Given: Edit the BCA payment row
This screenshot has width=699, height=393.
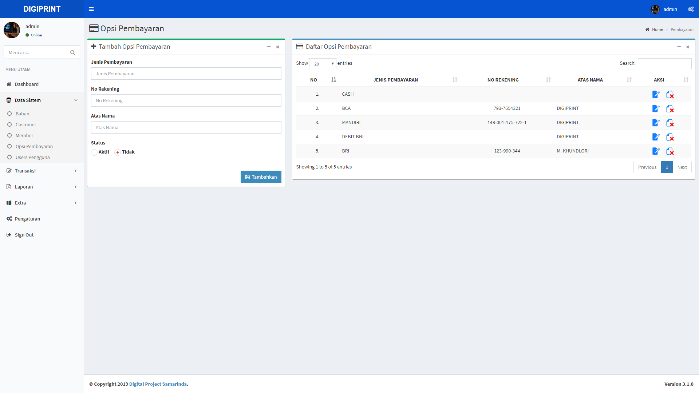Looking at the screenshot, I should point(656,108).
